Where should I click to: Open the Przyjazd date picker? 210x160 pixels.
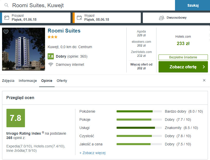click(36, 18)
